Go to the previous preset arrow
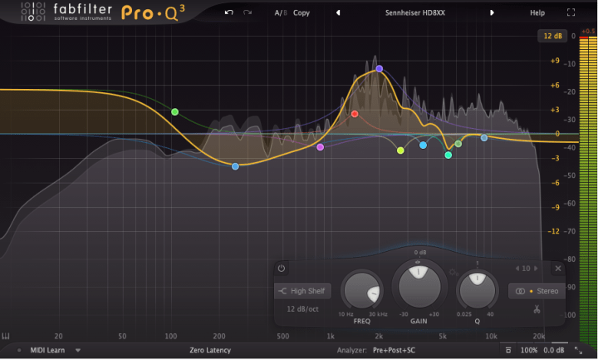This screenshot has height=360, width=598. point(338,12)
